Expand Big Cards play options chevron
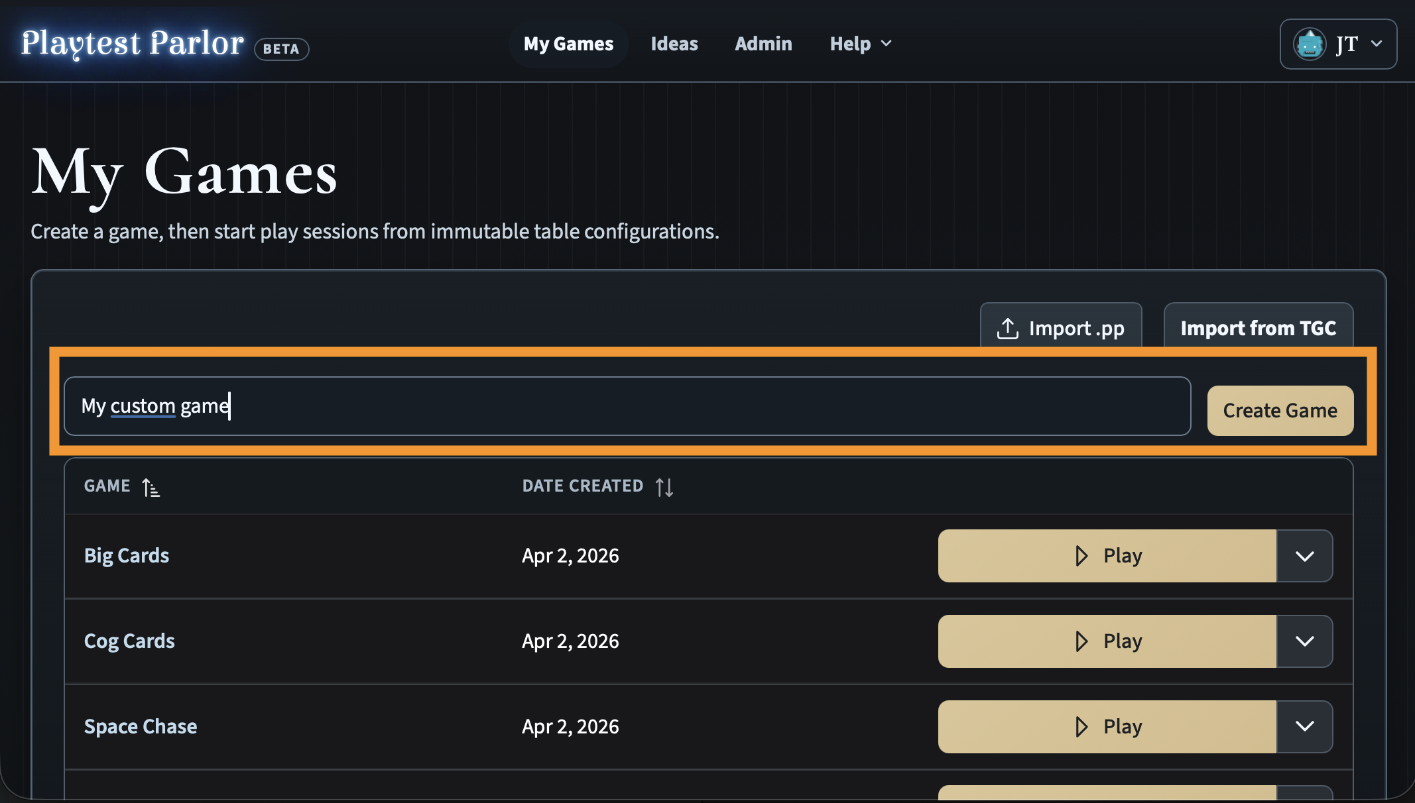 point(1304,555)
